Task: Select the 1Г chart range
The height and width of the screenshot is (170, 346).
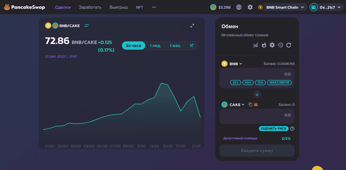Action: click(x=192, y=46)
